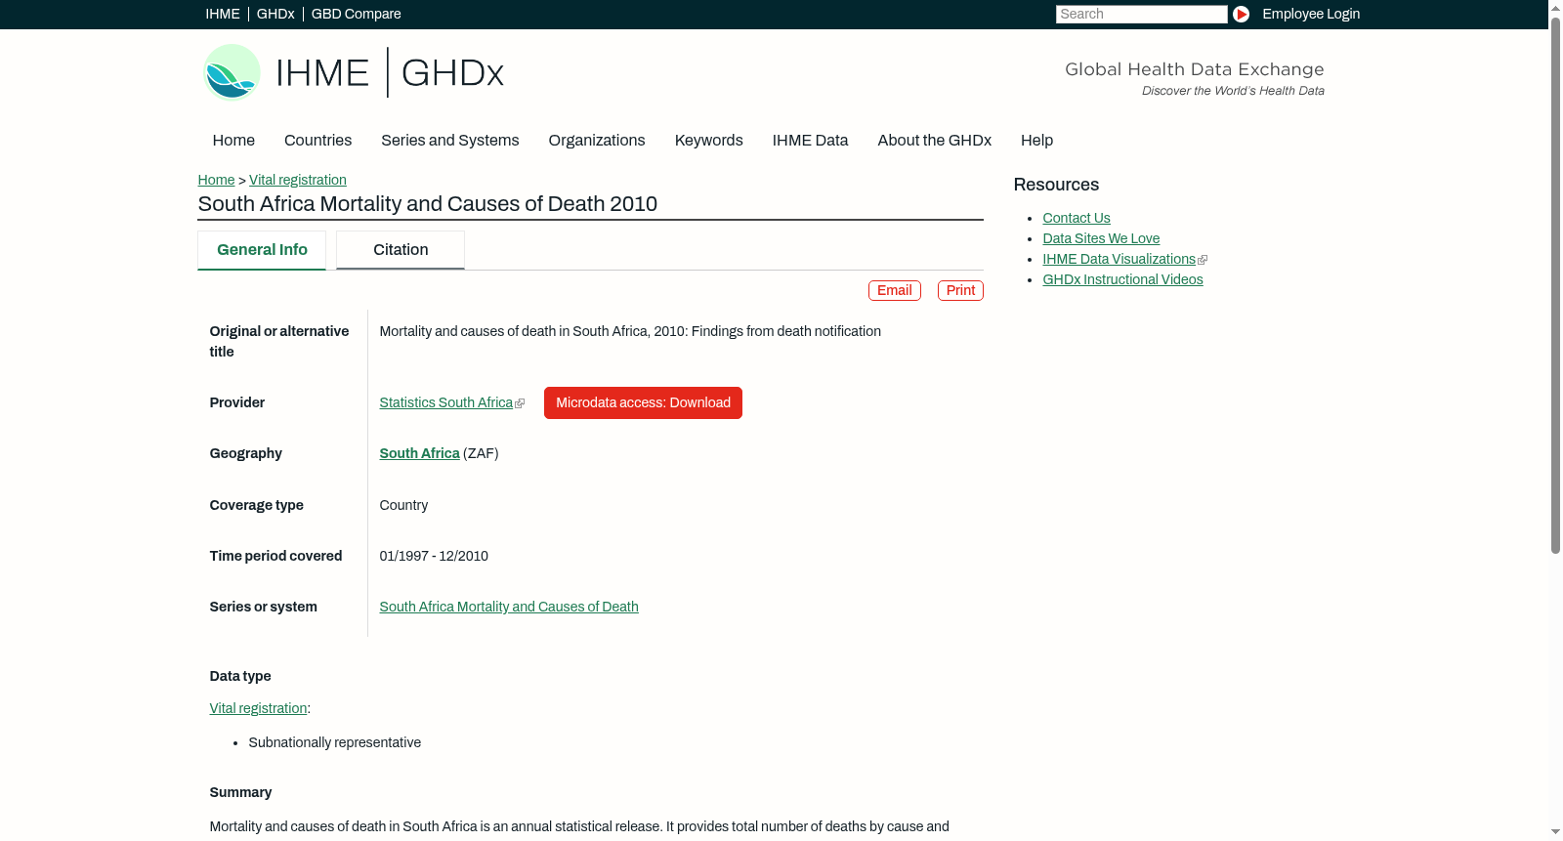
Task: Open the Keywords menu item
Action: click(x=708, y=141)
